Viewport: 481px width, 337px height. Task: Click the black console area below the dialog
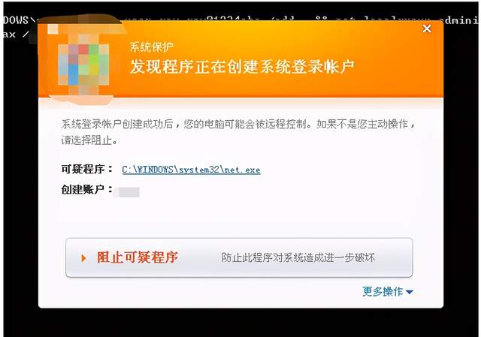pyautogui.click(x=240, y=322)
